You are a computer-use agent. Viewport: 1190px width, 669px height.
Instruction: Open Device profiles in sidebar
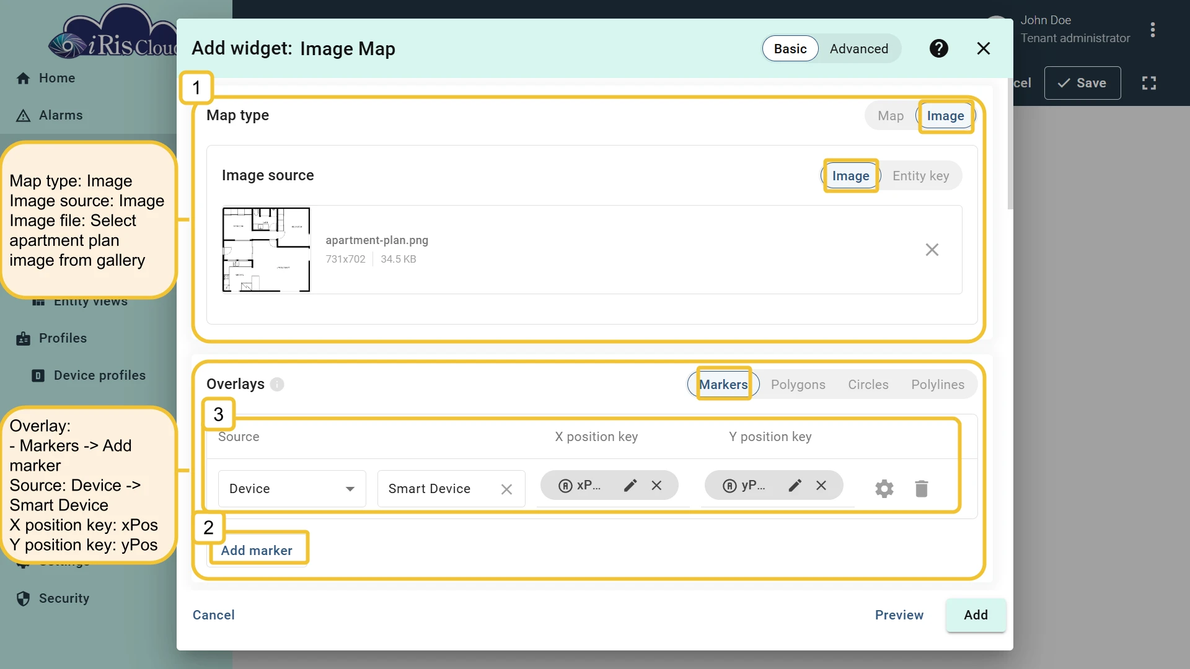pyautogui.click(x=89, y=375)
